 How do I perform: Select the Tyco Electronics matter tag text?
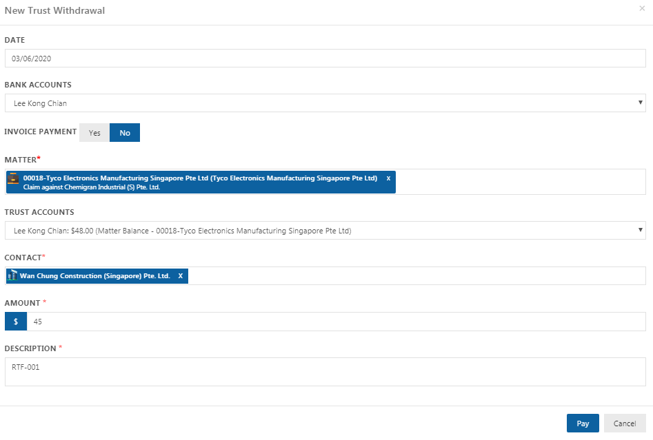(201, 178)
